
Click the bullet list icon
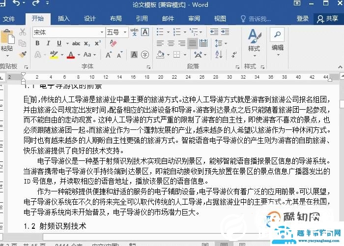[161, 32]
